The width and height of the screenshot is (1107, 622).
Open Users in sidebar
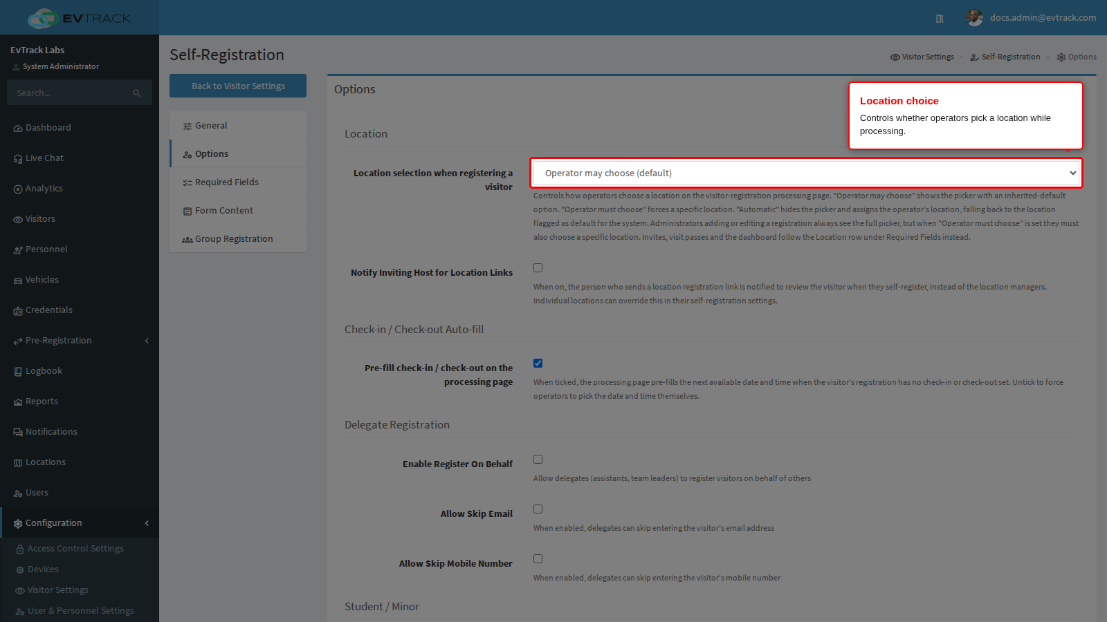click(80, 493)
